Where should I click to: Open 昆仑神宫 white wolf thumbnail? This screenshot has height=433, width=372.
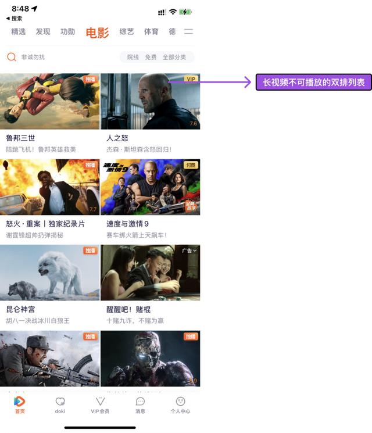coord(49,273)
